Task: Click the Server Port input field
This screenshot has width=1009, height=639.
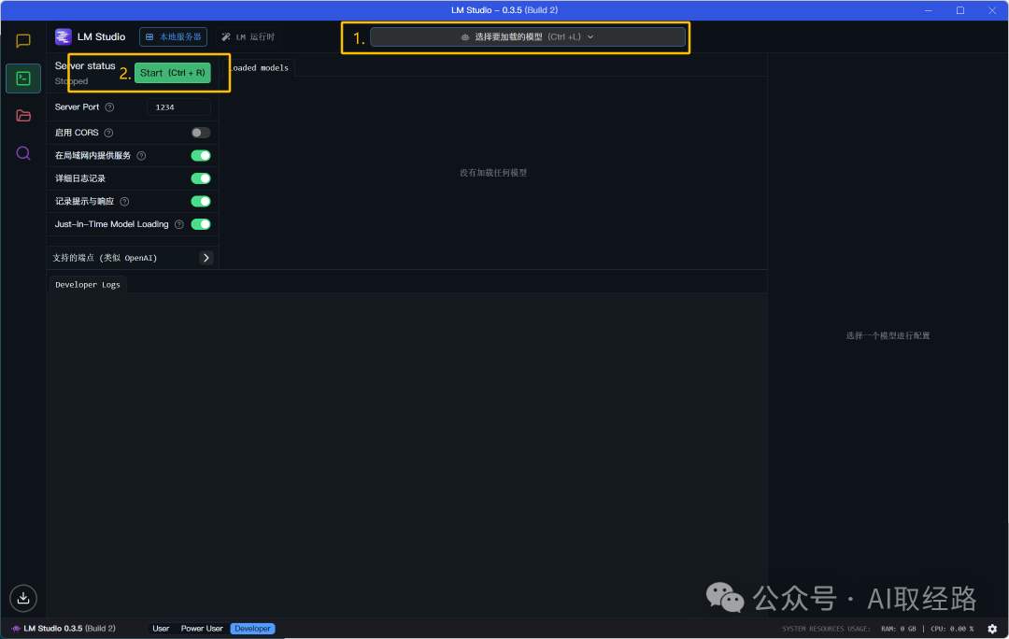Action: pos(178,107)
